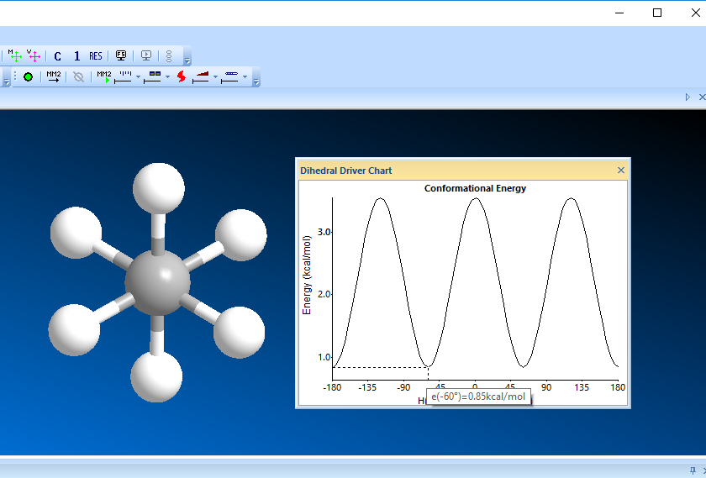Click the energy minimum point at -60° on chart

tap(429, 367)
